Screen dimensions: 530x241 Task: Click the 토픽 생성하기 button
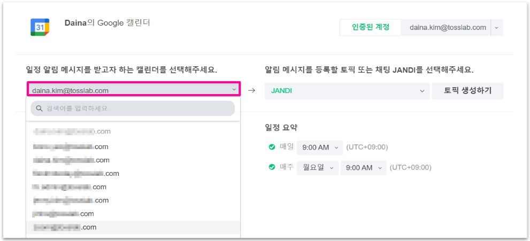(467, 91)
